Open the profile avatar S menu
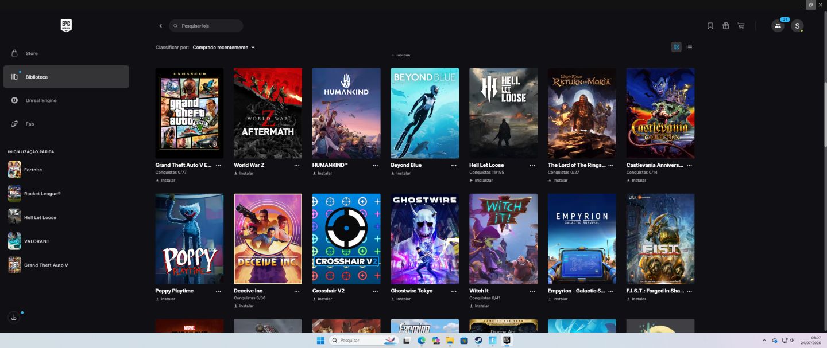Viewport: 827px width, 348px height. [x=797, y=26]
